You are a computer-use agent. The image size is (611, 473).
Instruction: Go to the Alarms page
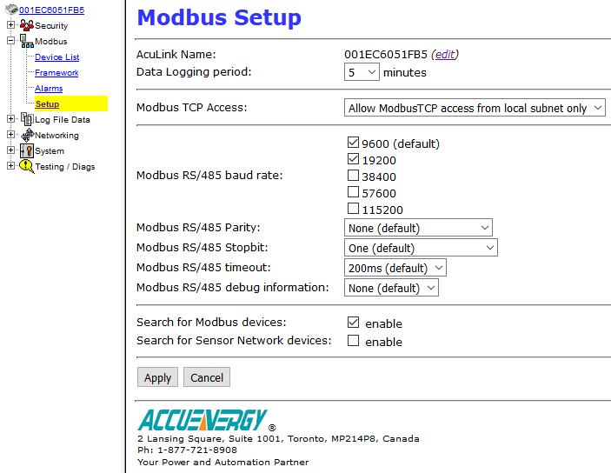[x=49, y=89]
